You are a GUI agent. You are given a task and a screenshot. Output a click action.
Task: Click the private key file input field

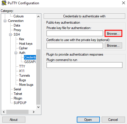[x=75, y=33]
